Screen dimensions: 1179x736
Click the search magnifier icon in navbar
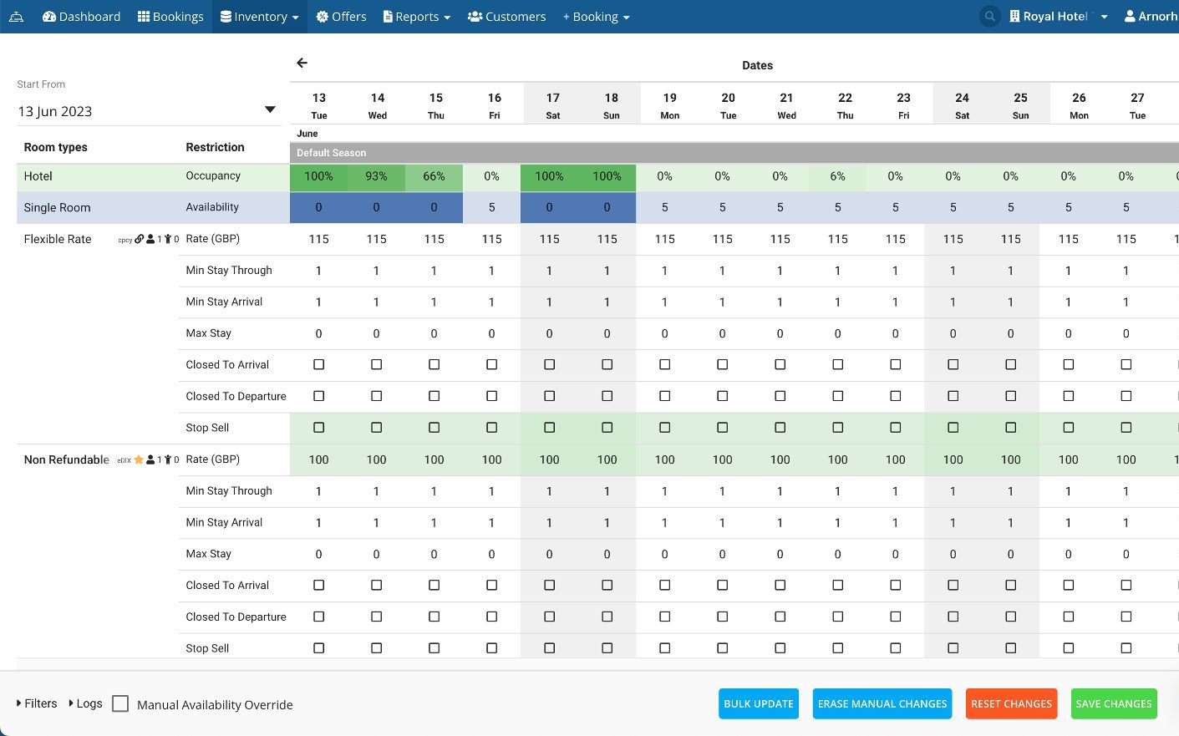[x=989, y=17]
